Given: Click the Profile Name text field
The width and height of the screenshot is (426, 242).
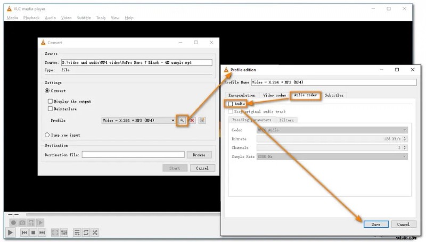Looking at the screenshot, I should tap(334, 82).
